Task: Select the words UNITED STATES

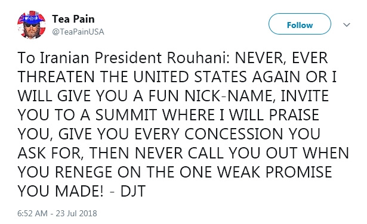Action: [190, 77]
